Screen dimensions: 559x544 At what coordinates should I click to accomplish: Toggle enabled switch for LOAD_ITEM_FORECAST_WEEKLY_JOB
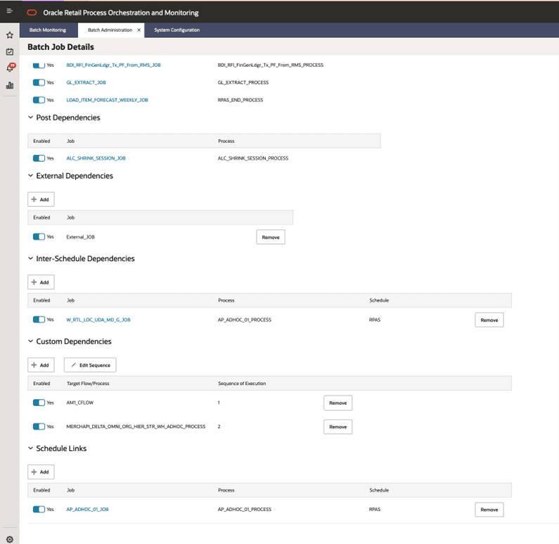(39, 100)
